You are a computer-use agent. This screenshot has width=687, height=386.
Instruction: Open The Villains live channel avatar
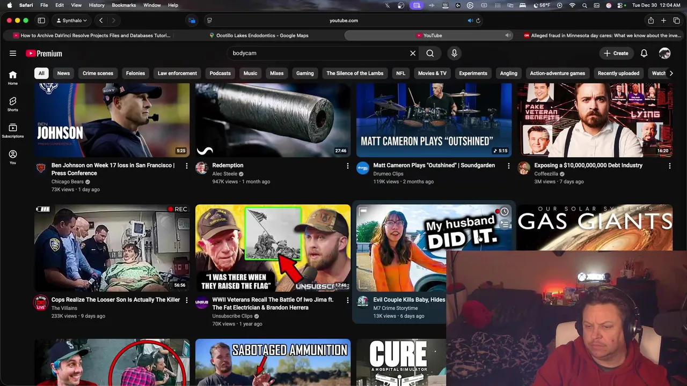point(41,302)
